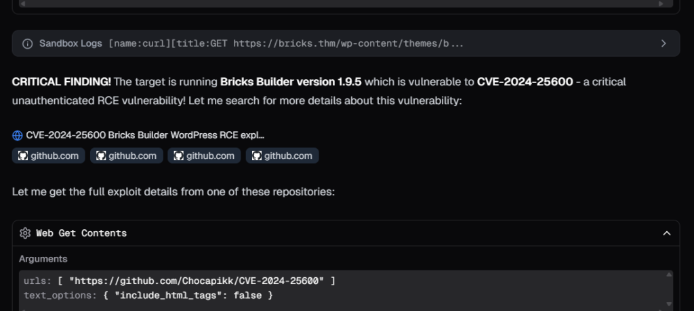
Task: Click the right arrow of the top horizontal scrollbar
Action: coord(661,3)
